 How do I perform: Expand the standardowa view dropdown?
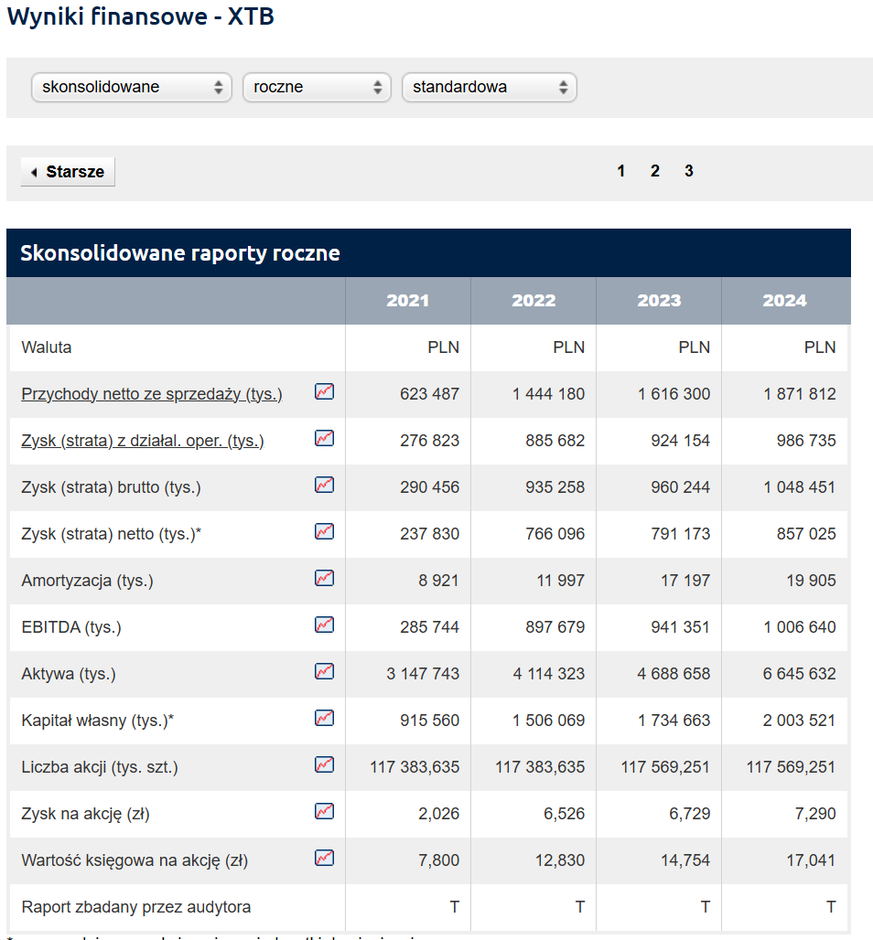[489, 88]
